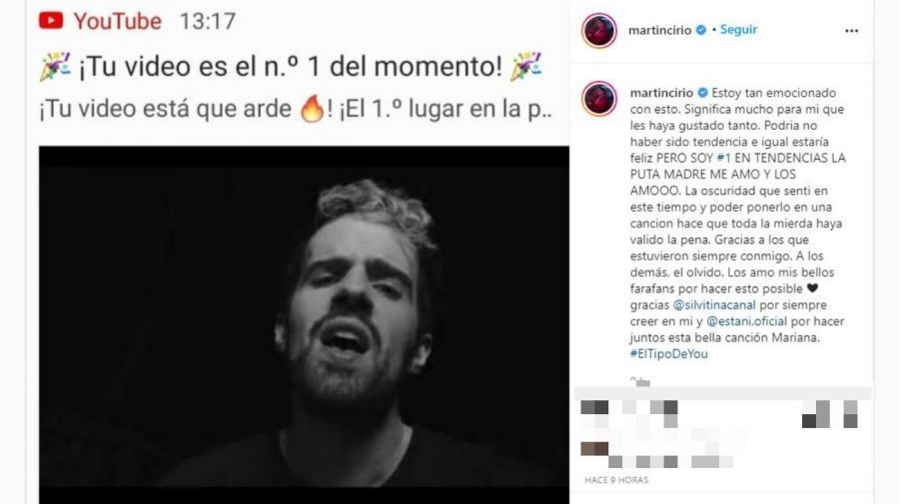Open the three-dot more options menu
This screenshot has height=504, width=899.
click(x=851, y=31)
